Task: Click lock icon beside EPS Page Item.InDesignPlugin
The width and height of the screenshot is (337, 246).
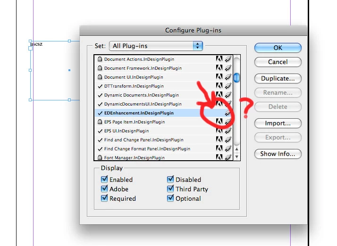Action: (100, 122)
